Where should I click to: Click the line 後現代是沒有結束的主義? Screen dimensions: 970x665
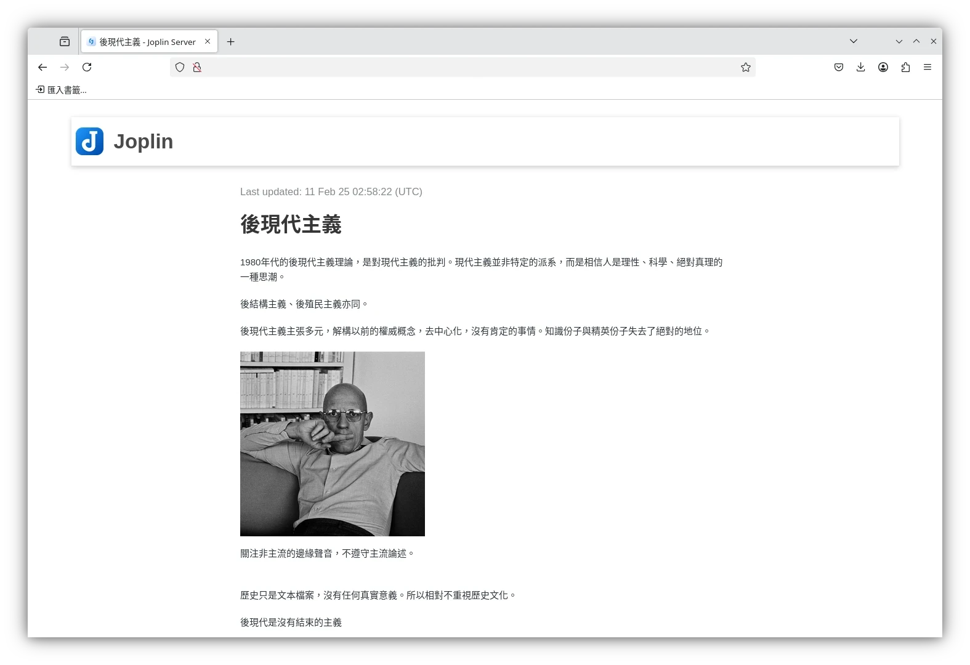click(x=291, y=623)
